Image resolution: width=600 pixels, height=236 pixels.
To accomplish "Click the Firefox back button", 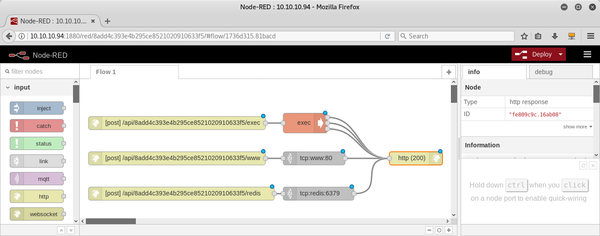I will tap(8, 36).
